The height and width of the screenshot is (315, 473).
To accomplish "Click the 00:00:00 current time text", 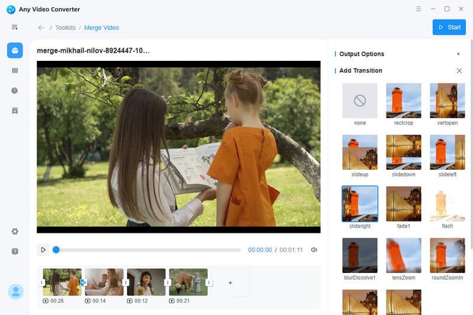I will 260,250.
